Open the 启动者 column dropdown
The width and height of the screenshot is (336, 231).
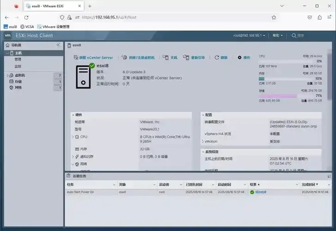(x=181, y=184)
